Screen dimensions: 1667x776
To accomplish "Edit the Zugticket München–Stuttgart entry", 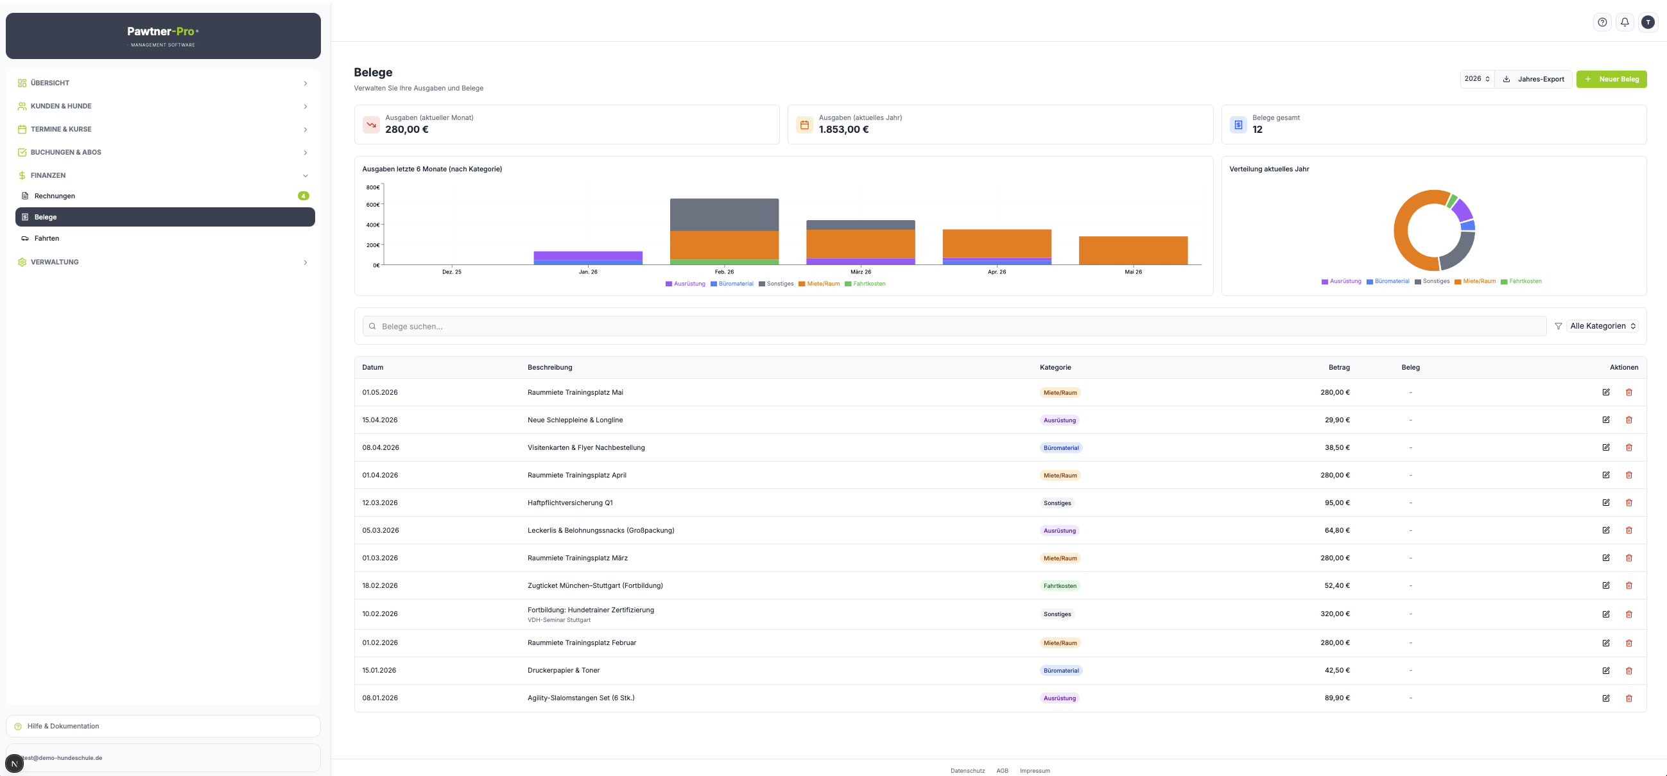I will [x=1606, y=586].
